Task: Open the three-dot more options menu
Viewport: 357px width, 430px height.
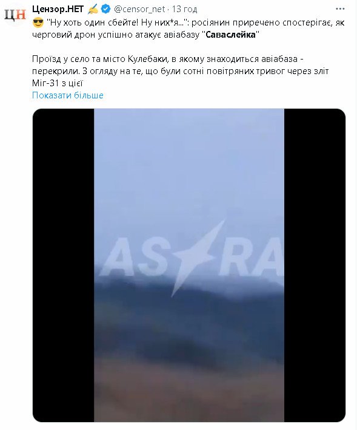Action: (340, 9)
